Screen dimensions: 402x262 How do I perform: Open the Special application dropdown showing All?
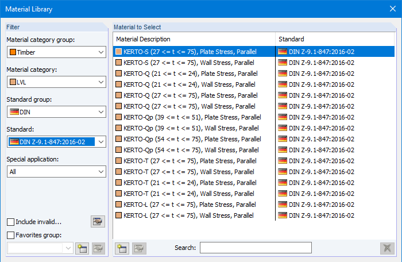[x=56, y=172]
